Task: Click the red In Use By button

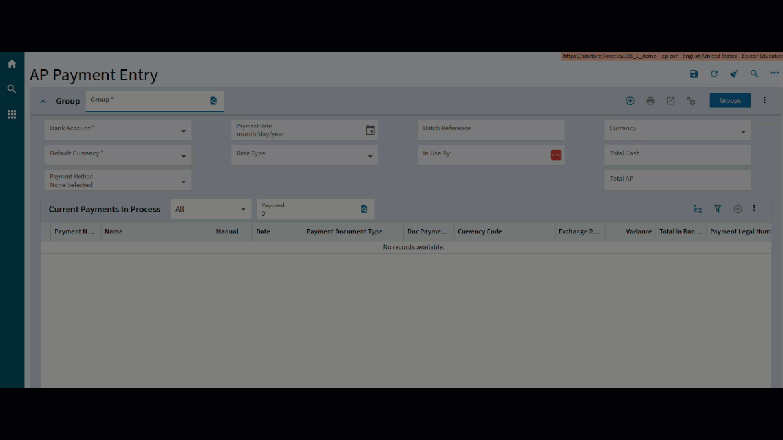Action: (x=556, y=155)
